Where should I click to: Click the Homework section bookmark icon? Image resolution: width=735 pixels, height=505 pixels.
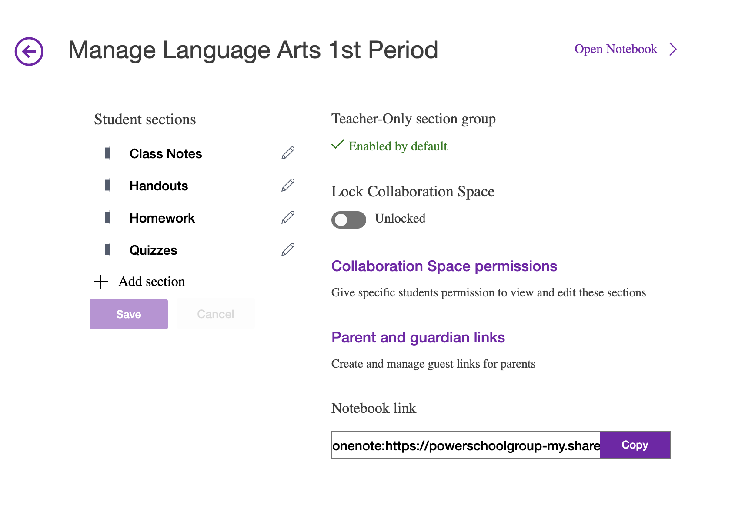pos(107,218)
